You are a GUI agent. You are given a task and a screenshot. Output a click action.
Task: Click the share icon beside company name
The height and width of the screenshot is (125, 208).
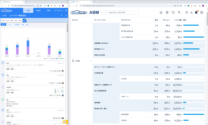tap(66, 16)
